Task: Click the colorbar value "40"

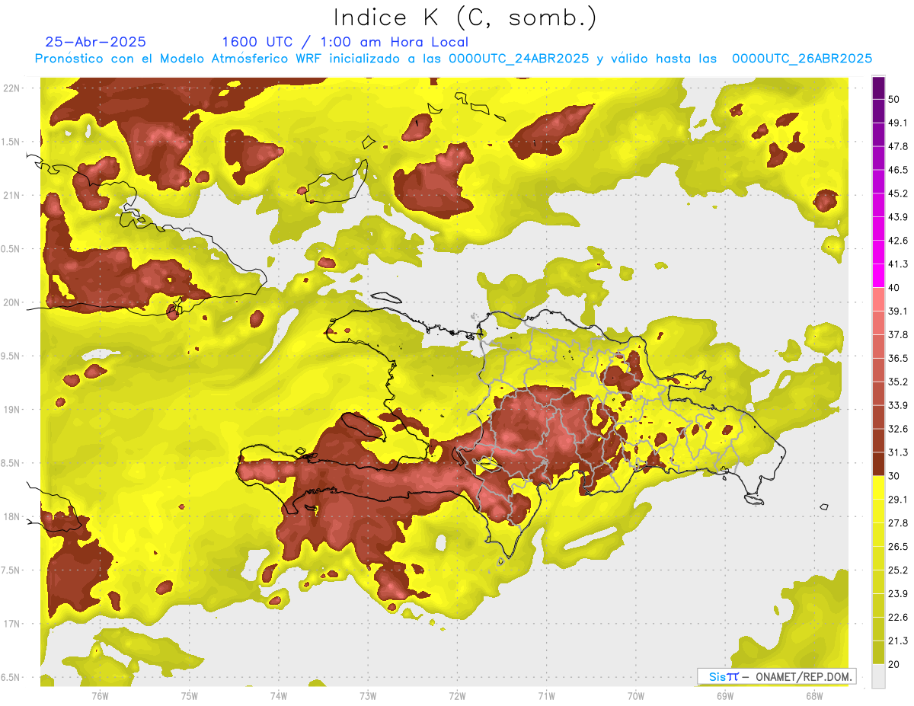Action: point(895,288)
